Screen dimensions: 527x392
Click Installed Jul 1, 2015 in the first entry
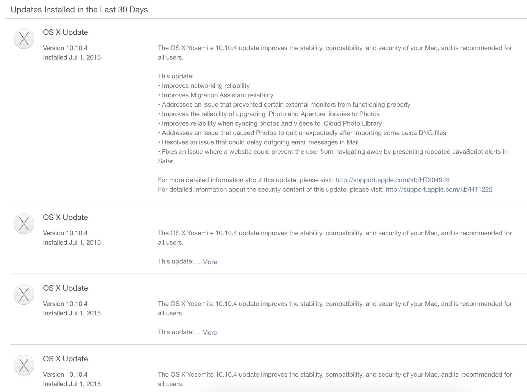click(72, 57)
